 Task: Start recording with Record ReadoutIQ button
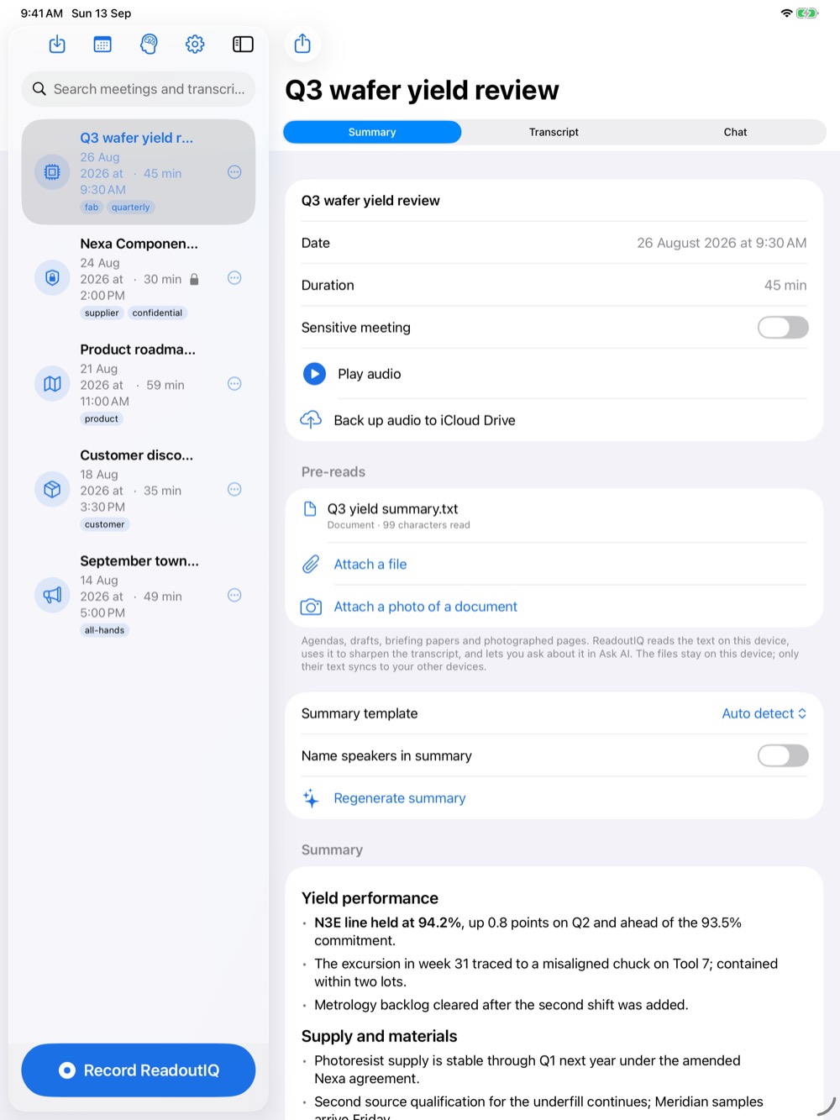click(139, 1070)
